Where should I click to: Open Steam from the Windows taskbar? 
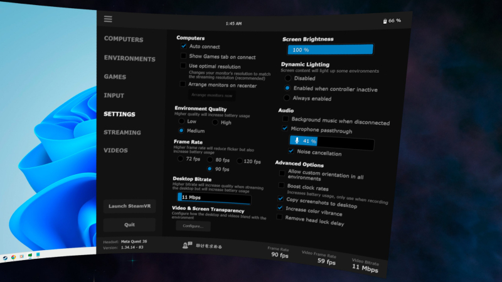(x=4, y=258)
